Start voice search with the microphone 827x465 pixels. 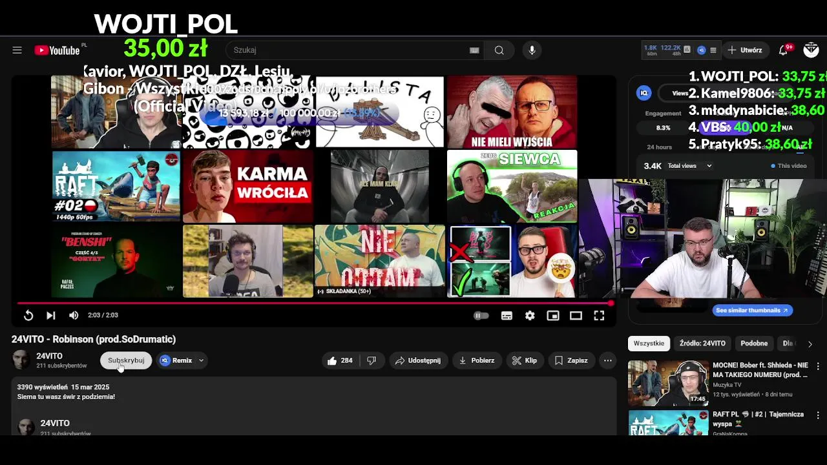pyautogui.click(x=532, y=50)
